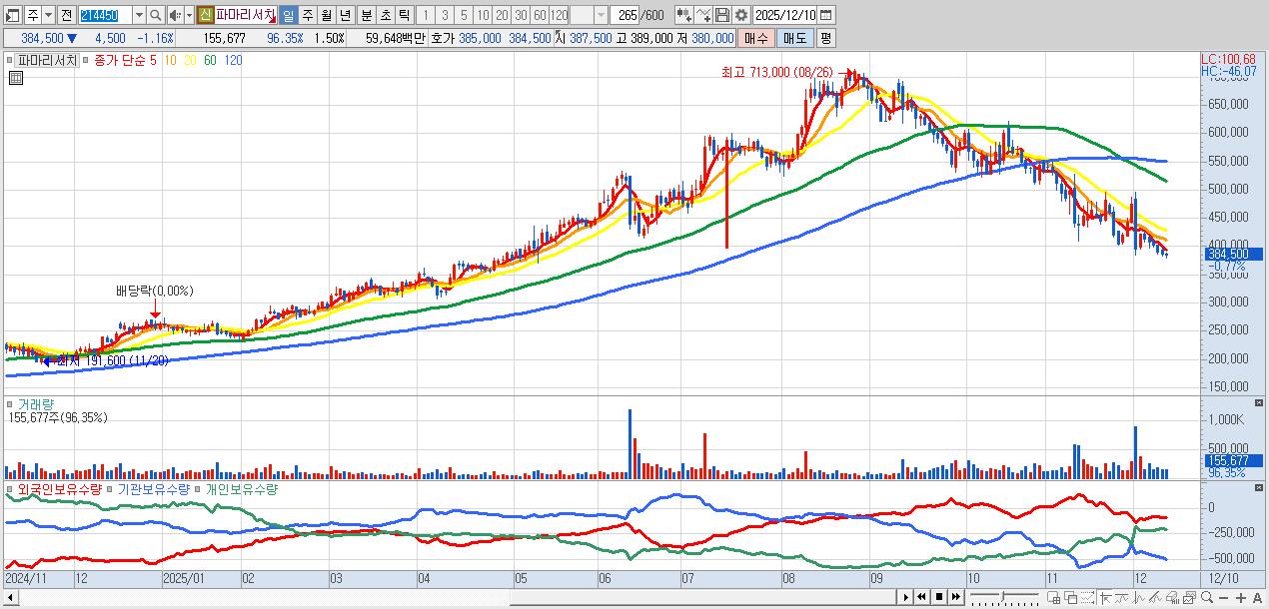Viewport: 1269px width, 609px height.
Task: Click interval button 3
Action: [x=443, y=16]
